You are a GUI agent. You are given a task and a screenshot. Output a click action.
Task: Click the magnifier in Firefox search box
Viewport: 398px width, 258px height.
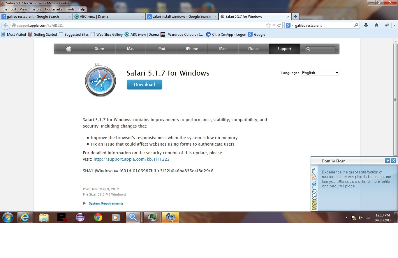(x=356, y=25)
